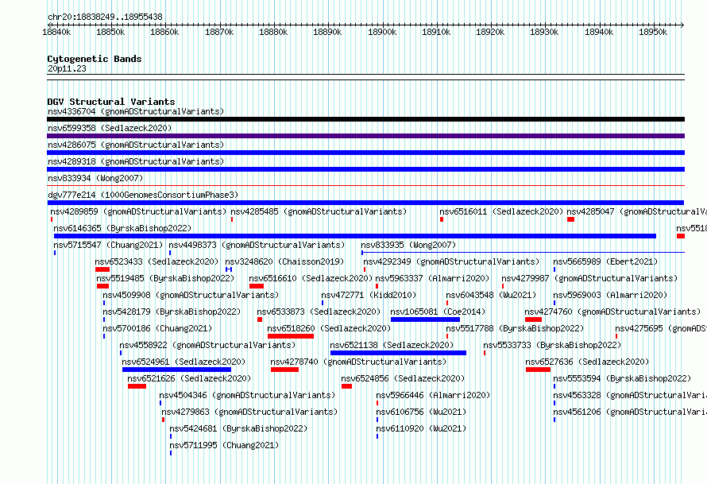
Task: Select the nsv6524856 (Sedlazeck2020) label
Action: coord(403,378)
